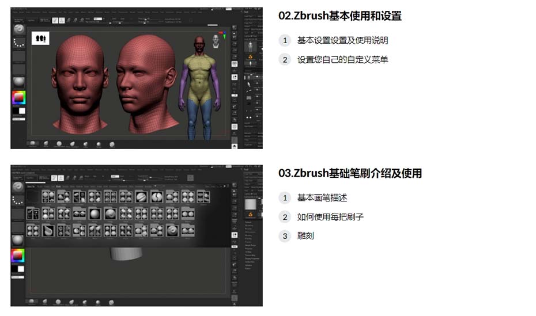Select lesson 如何使用每把刷子
The width and height of the screenshot is (536, 316).
(x=330, y=216)
